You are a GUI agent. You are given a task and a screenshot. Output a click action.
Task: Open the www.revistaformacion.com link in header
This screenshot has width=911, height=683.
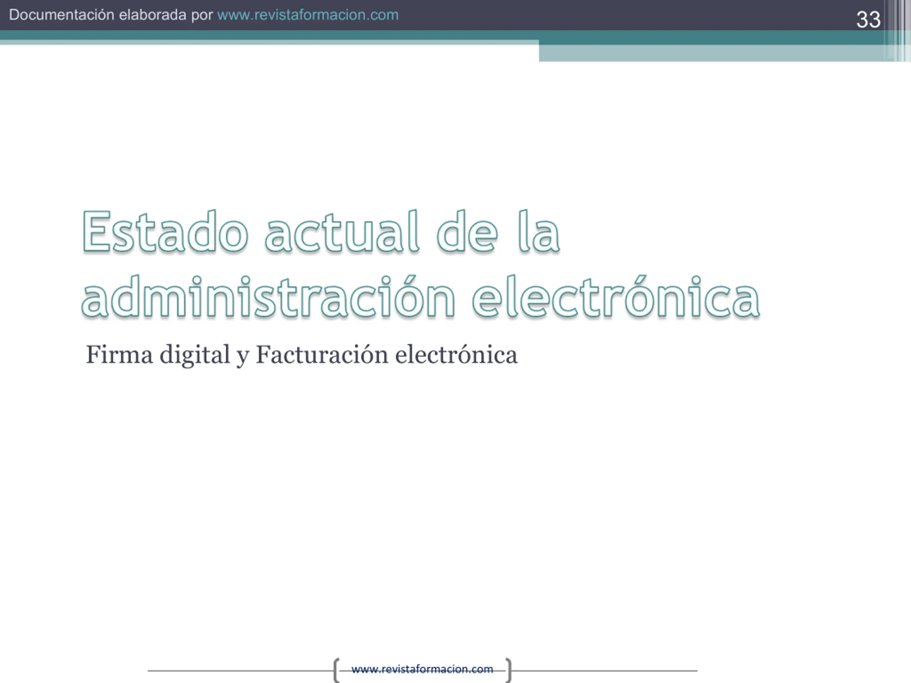tap(308, 15)
